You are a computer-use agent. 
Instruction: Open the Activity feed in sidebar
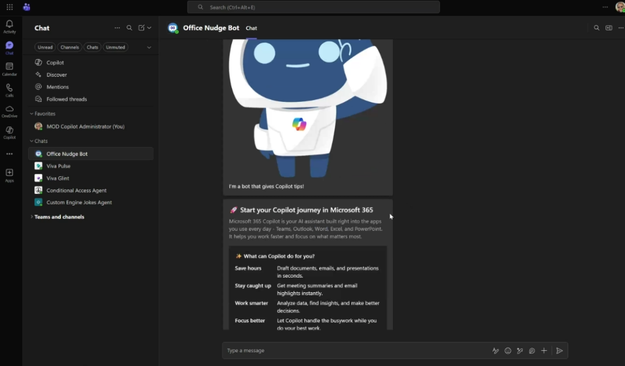click(9, 26)
